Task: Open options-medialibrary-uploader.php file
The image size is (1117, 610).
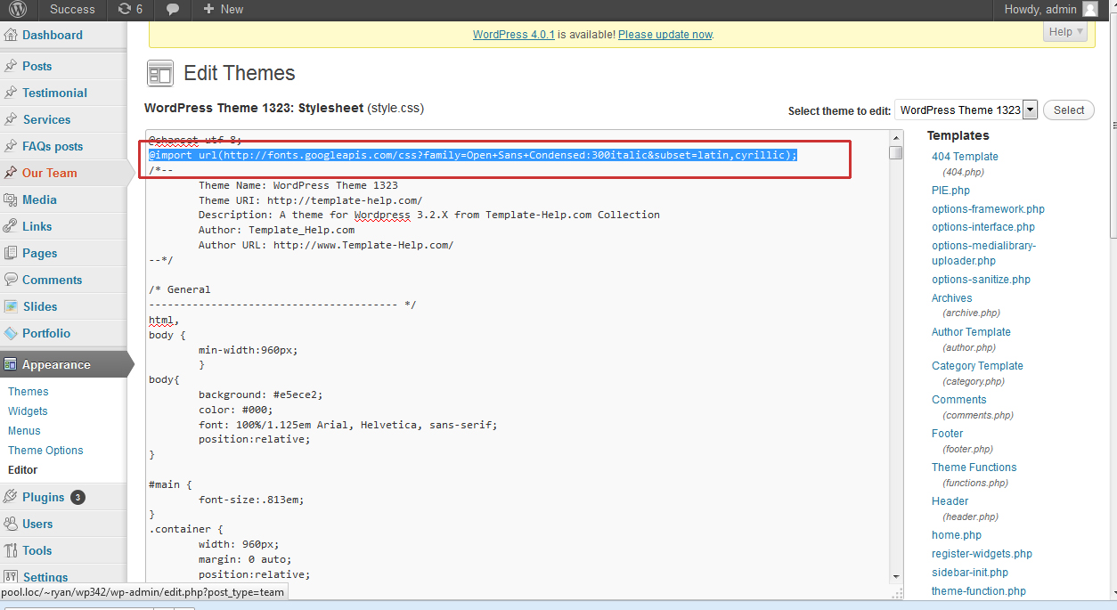Action: pos(983,253)
